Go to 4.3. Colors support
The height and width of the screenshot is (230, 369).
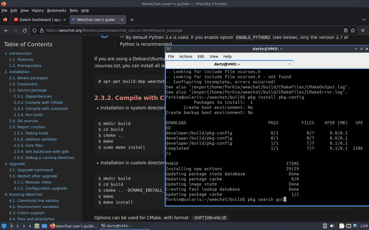(27, 213)
